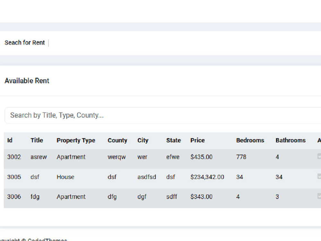Sort by the Bathrooms column header
Screen dimensions: 321x241
(291, 140)
